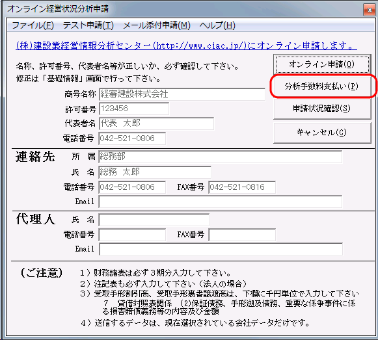378x340 pixels.
Task: Click the オンライン申請(O) button
Action: pyautogui.click(x=322, y=64)
